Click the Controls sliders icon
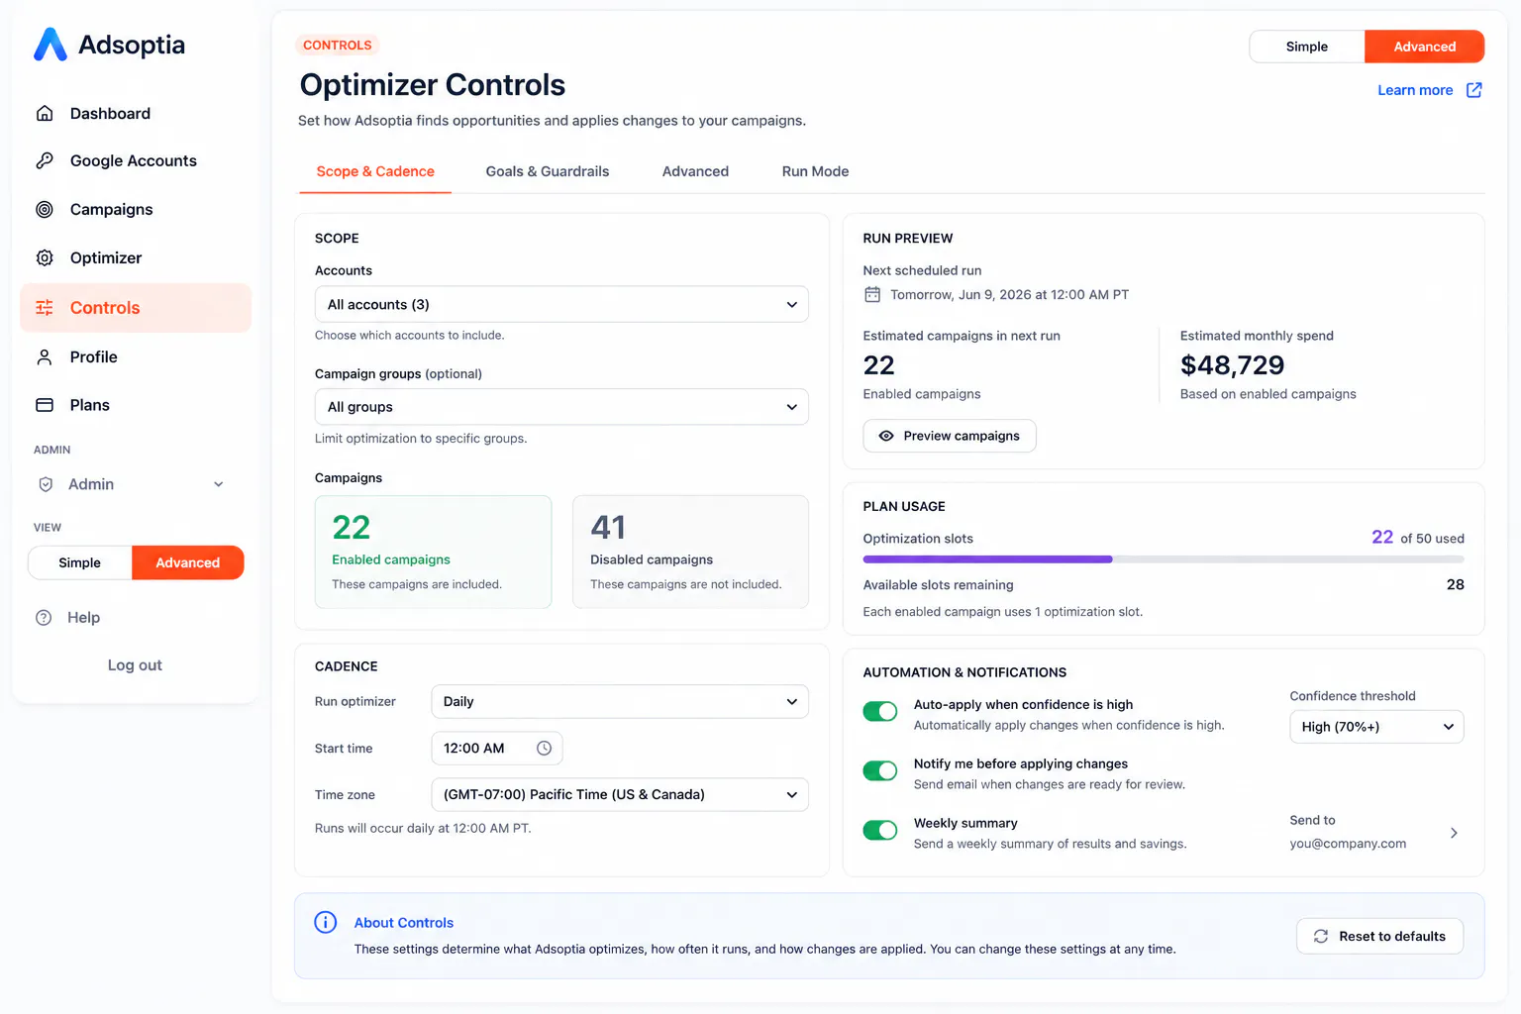Screen dimensions: 1521x1014 click(45, 308)
